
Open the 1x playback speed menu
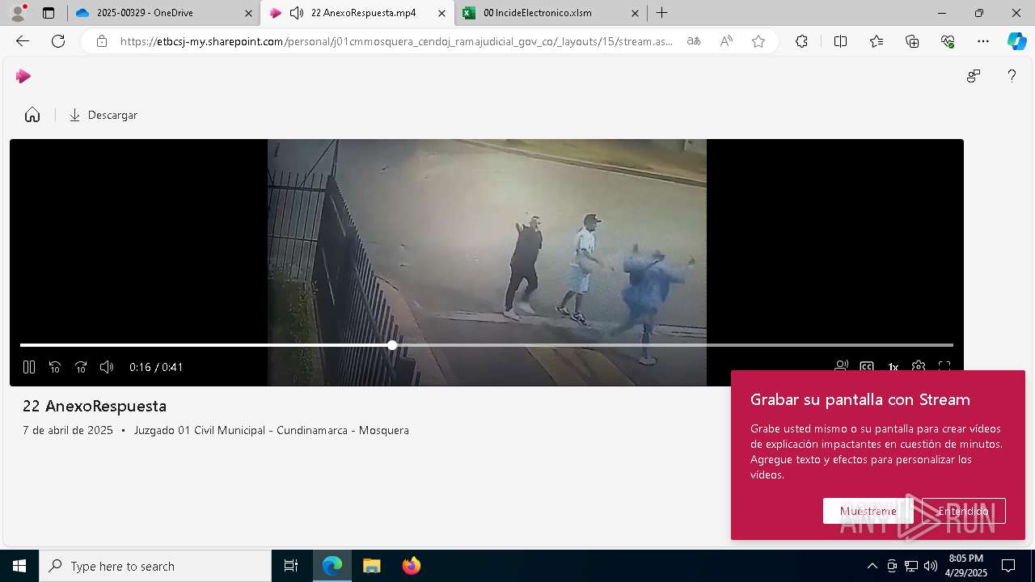(893, 367)
